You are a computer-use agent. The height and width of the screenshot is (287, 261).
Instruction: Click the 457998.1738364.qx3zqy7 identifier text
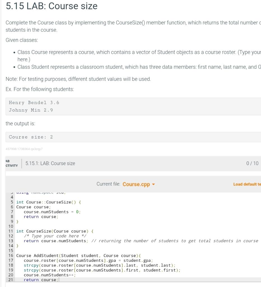click(x=24, y=149)
